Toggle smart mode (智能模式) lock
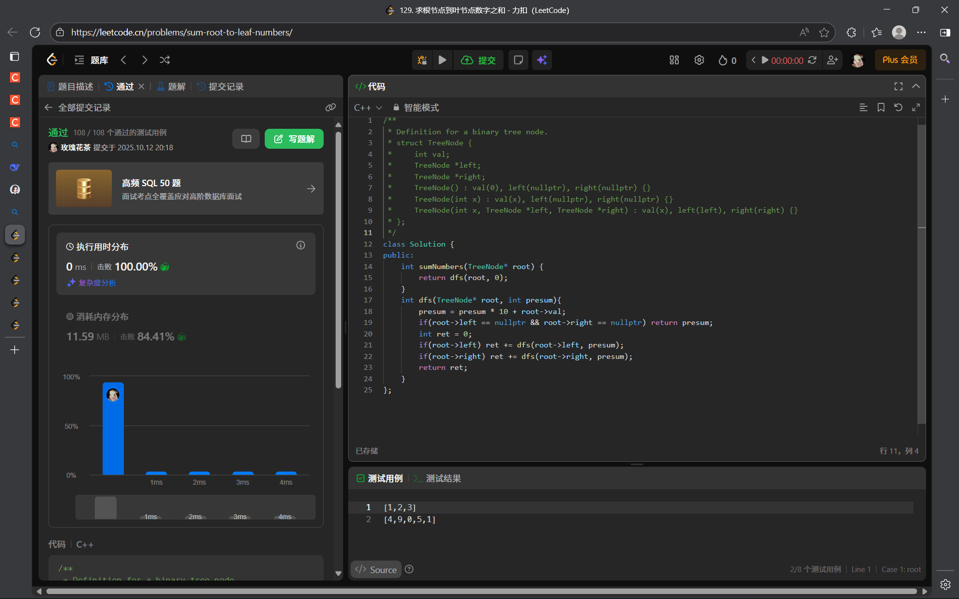959x599 pixels. 416,108
